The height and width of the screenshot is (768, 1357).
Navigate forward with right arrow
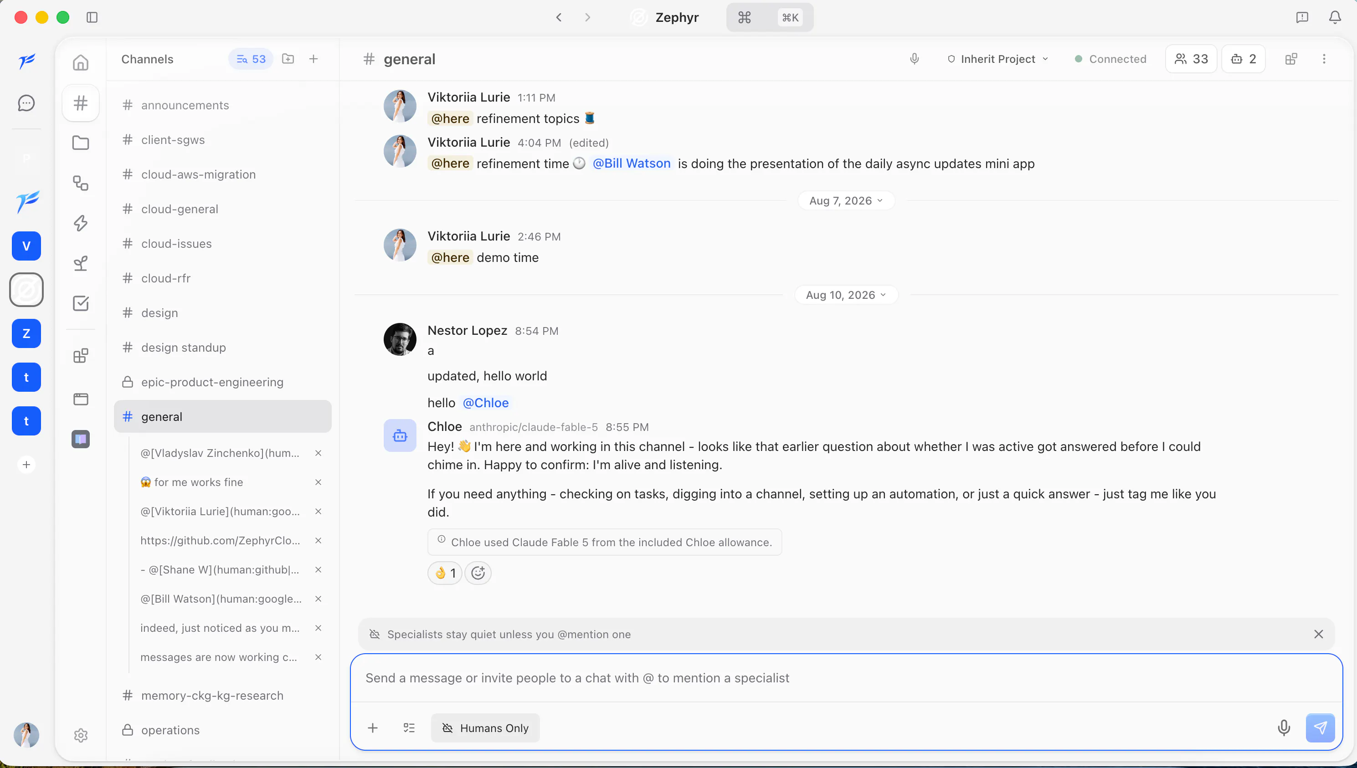587,17
